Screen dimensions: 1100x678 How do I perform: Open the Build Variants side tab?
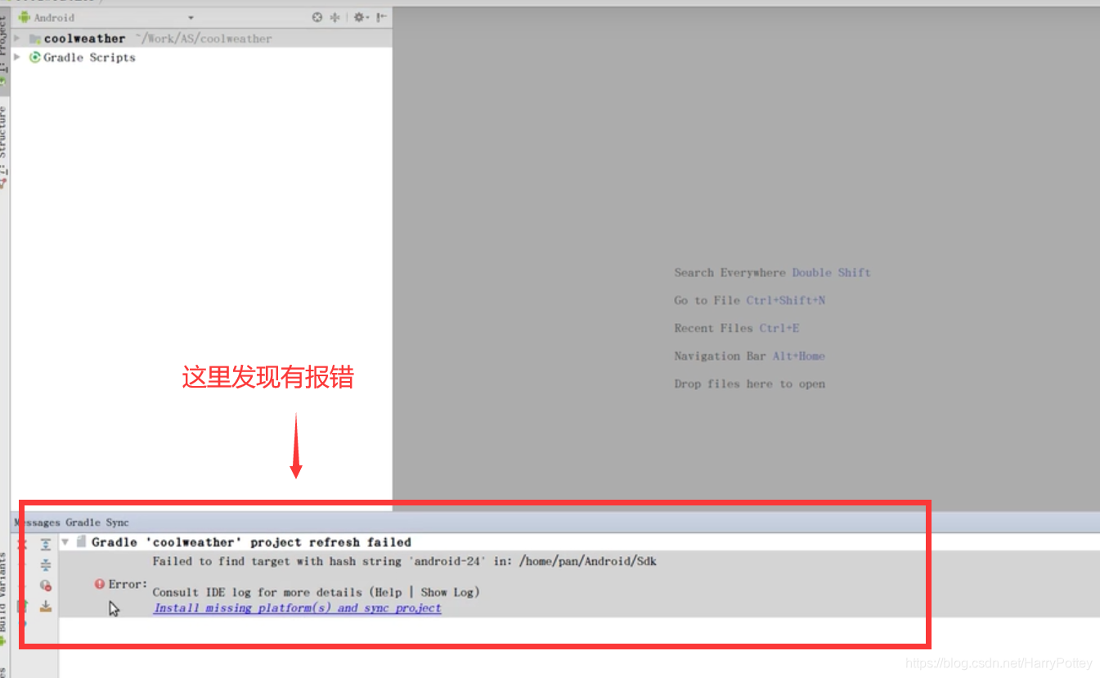(4, 599)
